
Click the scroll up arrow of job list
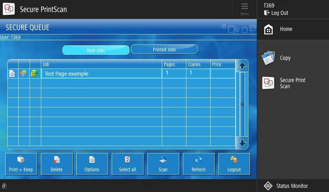pos(242,66)
